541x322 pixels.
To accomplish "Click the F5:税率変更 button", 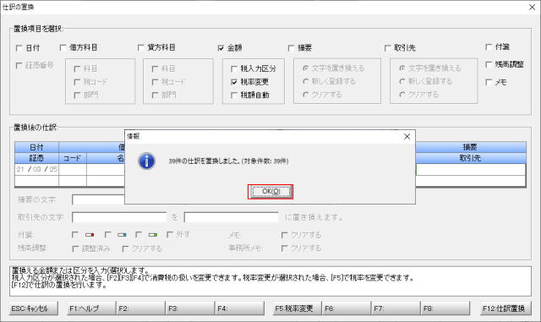I will [x=297, y=308].
